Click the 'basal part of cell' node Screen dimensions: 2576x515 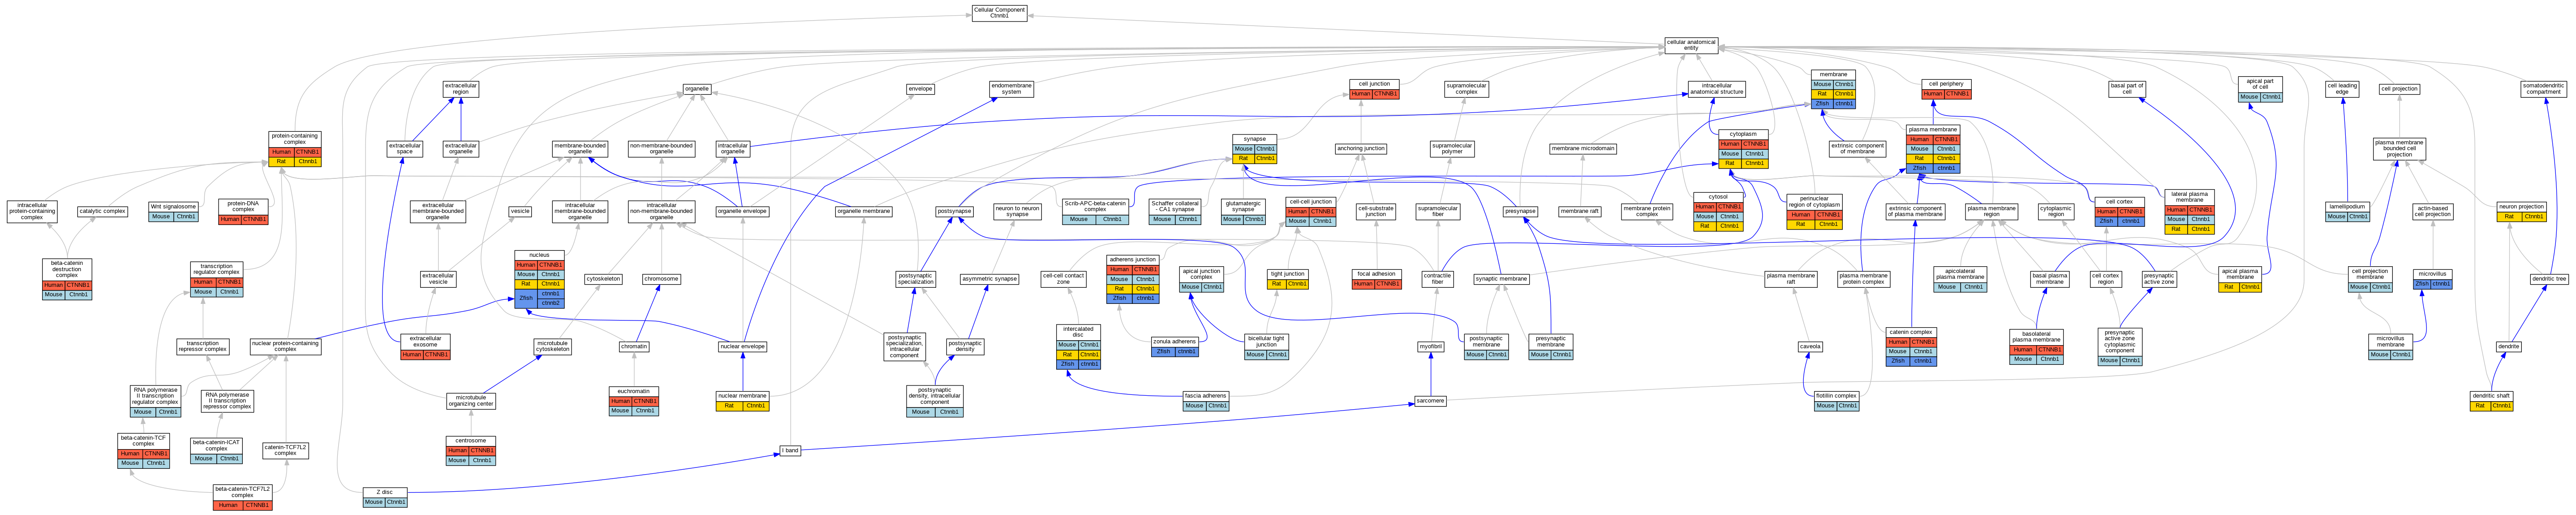[2127, 89]
